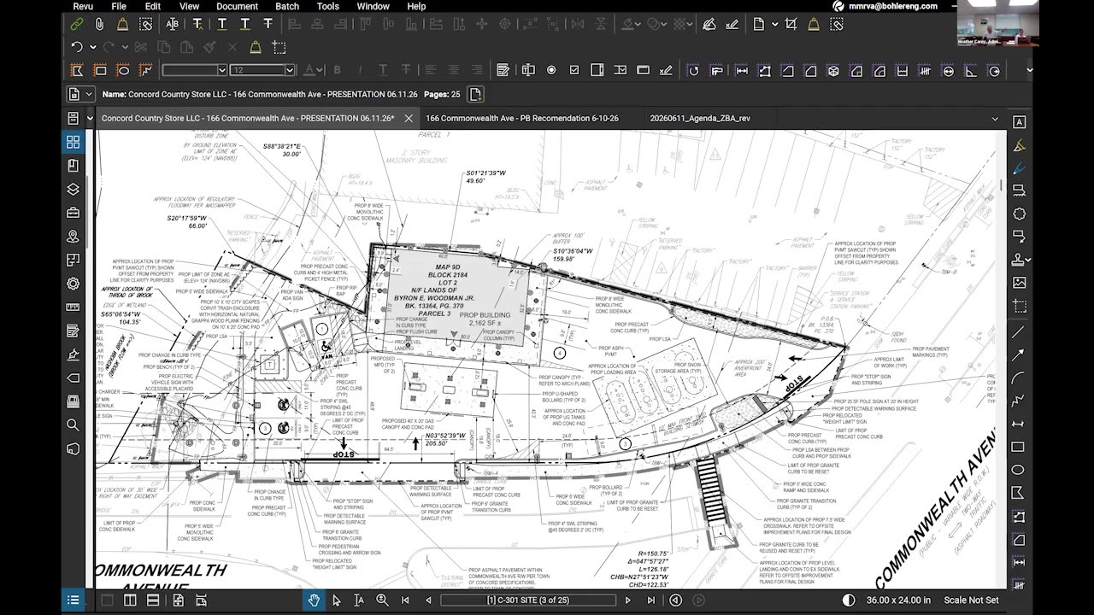Go to the previous page
Image resolution: width=1094 pixels, height=615 pixels.
click(428, 600)
